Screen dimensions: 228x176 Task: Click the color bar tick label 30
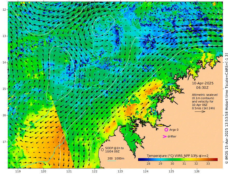coord(172,164)
